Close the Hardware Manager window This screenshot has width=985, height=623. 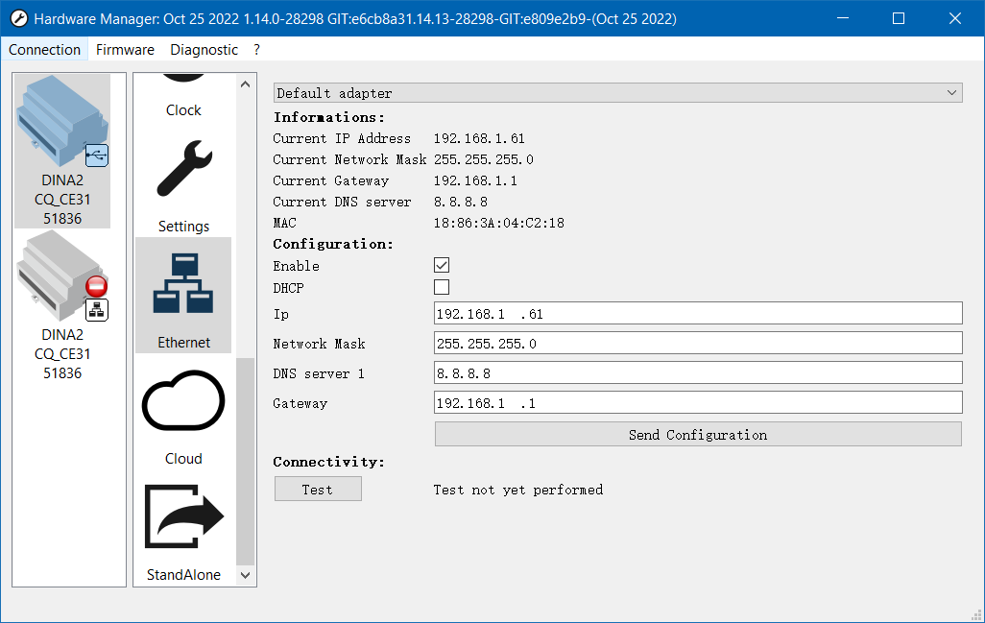coord(955,18)
